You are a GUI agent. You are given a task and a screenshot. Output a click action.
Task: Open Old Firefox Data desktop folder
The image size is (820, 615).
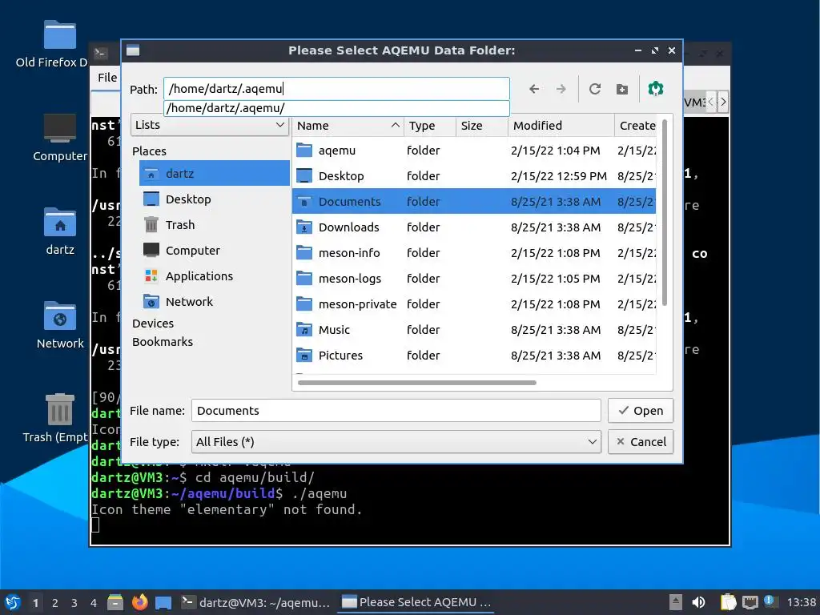point(52,45)
